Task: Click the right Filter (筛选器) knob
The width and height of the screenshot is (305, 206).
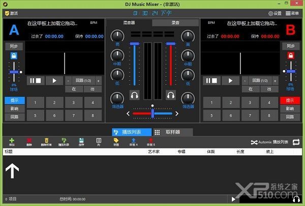Action: click(x=188, y=98)
